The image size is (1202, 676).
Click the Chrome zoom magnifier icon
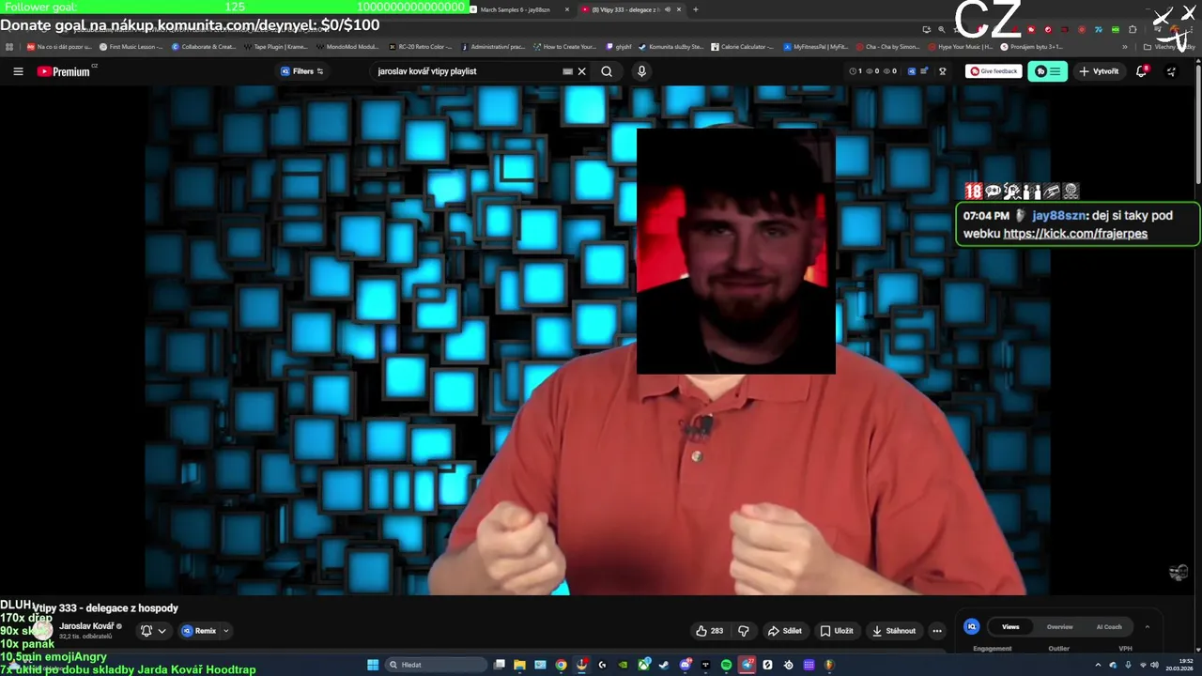[941, 29]
